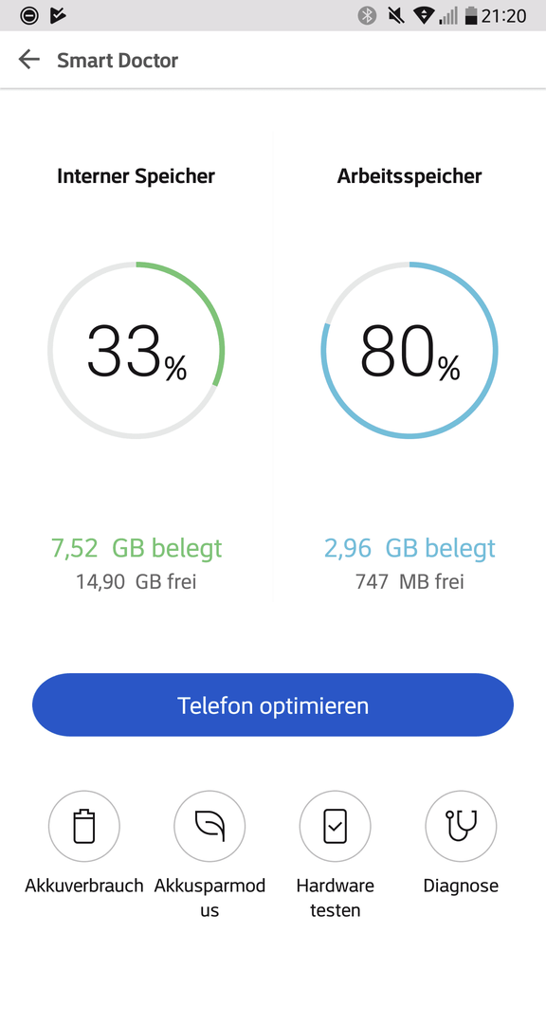This screenshot has height=1024, width=546.
Task: Tap the Bluetooth icon in status bar
Action: click(x=367, y=15)
